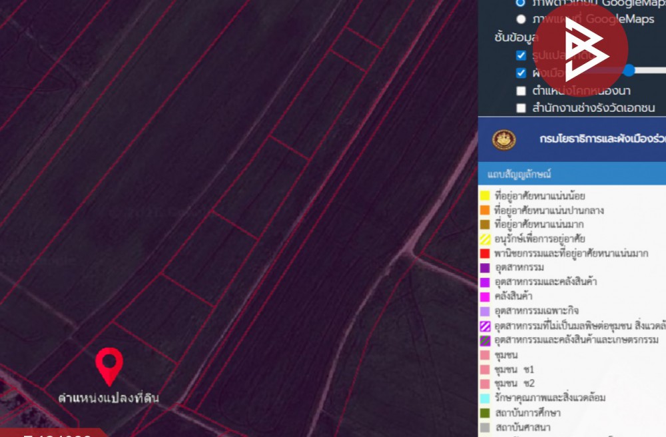Enable the สำนักงานช่างรังวัดเอกชน layer checkbox
The image size is (666, 437).
coord(521,108)
